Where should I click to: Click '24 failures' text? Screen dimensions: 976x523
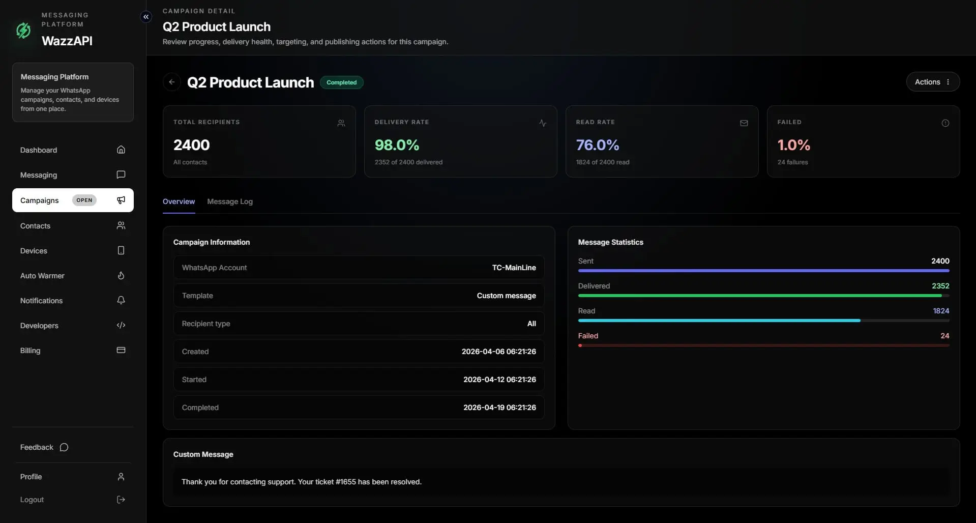[792, 162]
